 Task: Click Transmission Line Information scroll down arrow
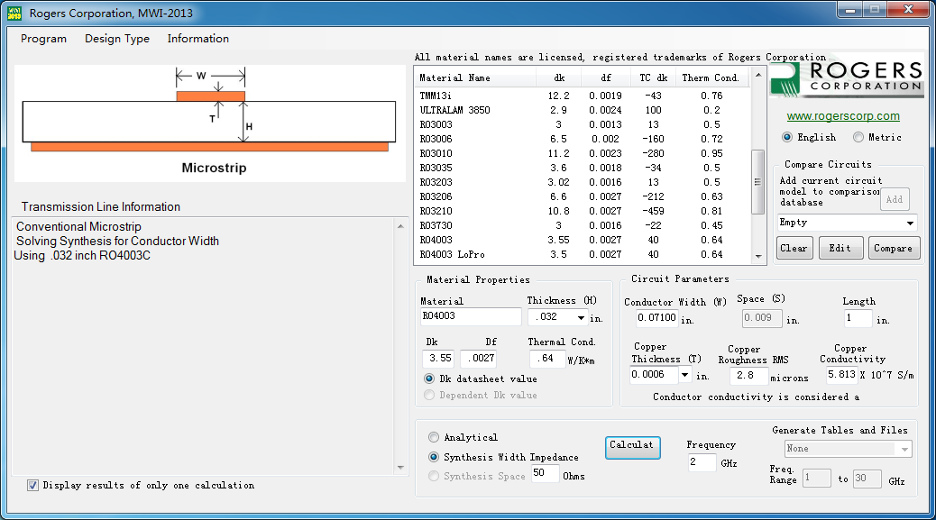(400, 468)
